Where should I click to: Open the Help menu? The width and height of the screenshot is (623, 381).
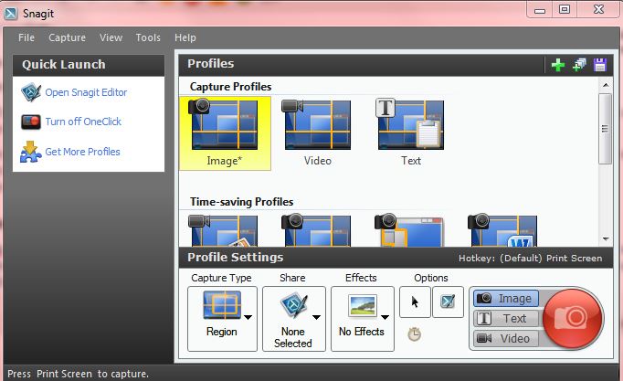click(185, 37)
